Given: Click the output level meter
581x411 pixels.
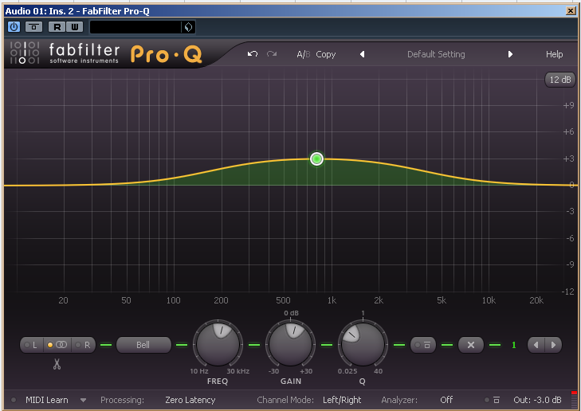Looking at the screenshot, I should (574, 399).
